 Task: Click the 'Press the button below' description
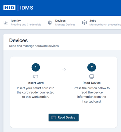[92, 95]
